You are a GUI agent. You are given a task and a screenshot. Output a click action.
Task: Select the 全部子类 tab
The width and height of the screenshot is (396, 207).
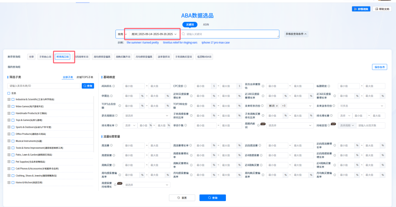point(68,77)
